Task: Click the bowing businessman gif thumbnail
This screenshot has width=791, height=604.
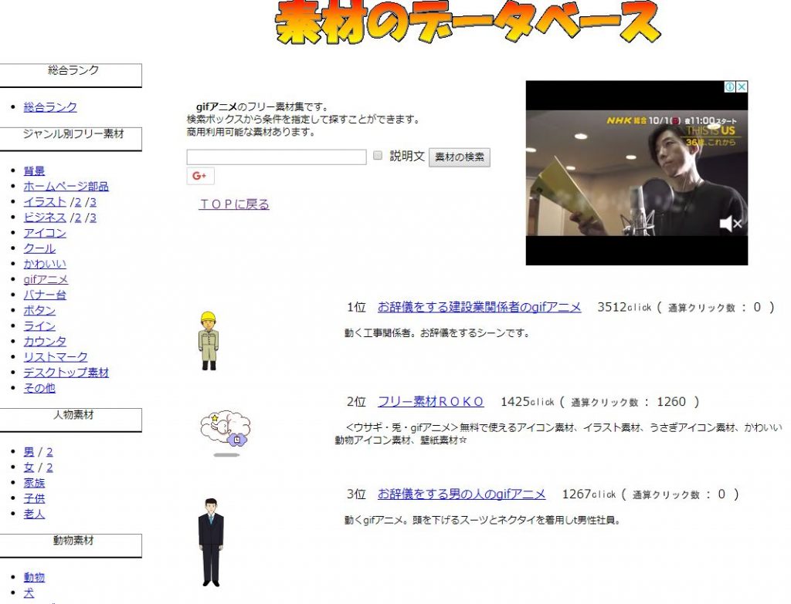Action: click(210, 542)
